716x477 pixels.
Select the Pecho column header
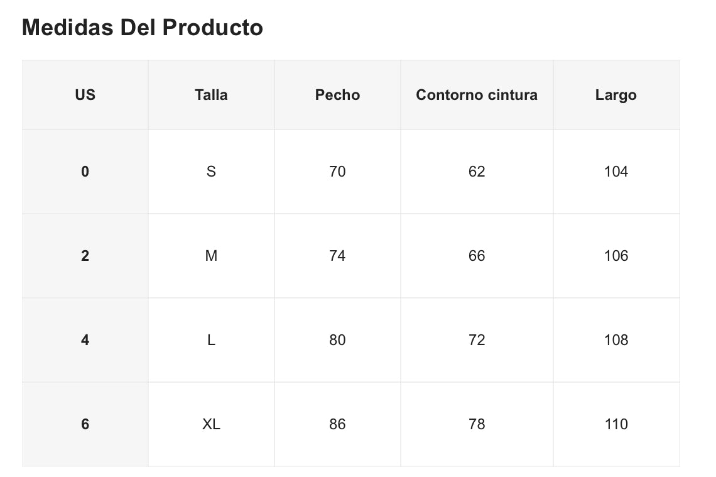coord(337,95)
